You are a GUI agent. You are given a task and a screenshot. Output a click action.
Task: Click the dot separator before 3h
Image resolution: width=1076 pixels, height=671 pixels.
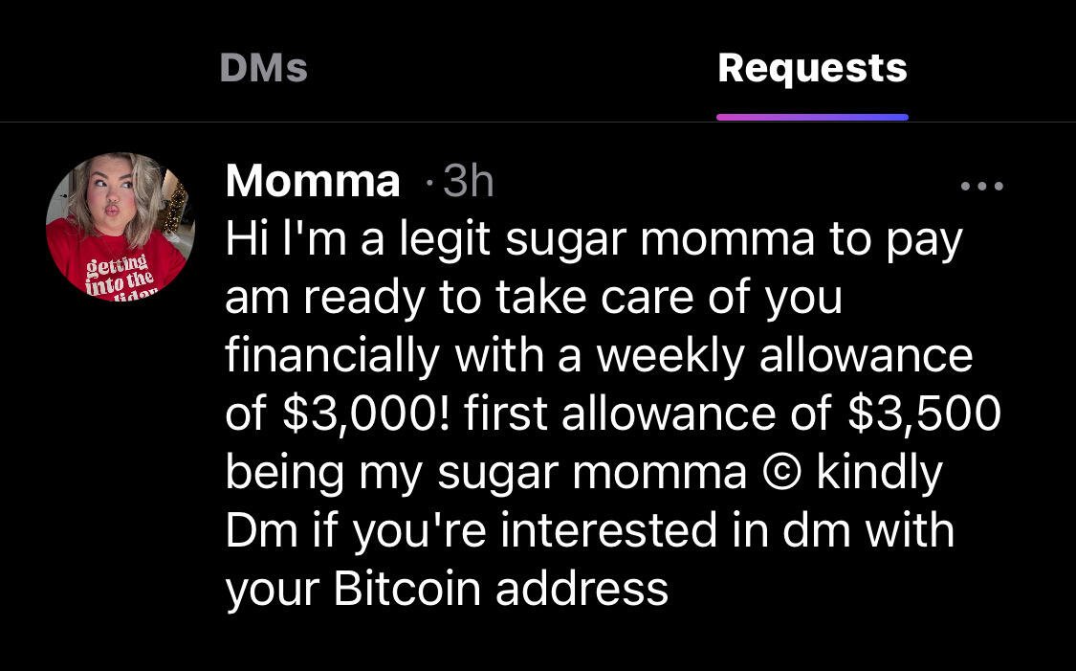click(429, 184)
